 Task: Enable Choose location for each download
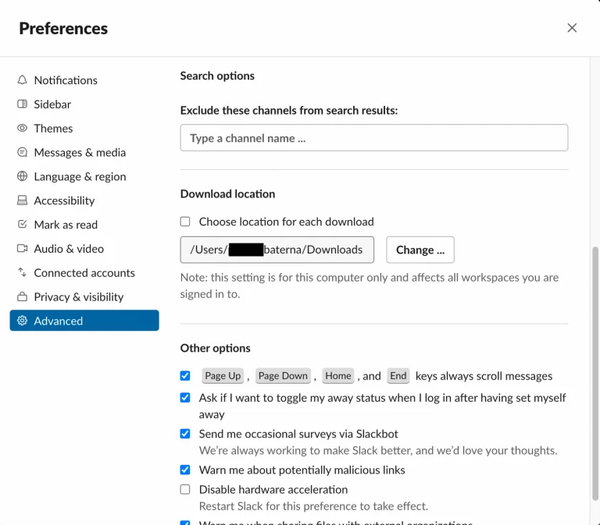[x=185, y=222]
